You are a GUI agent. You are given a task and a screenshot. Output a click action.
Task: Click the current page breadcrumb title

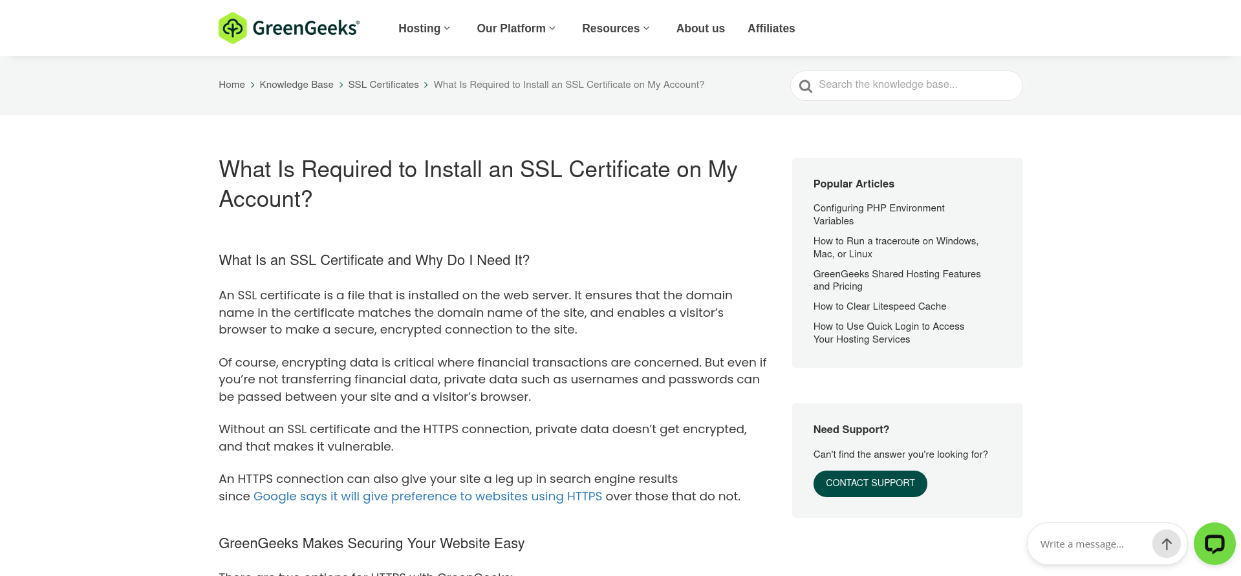tap(568, 85)
